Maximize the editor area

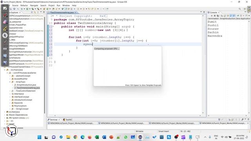204,12
